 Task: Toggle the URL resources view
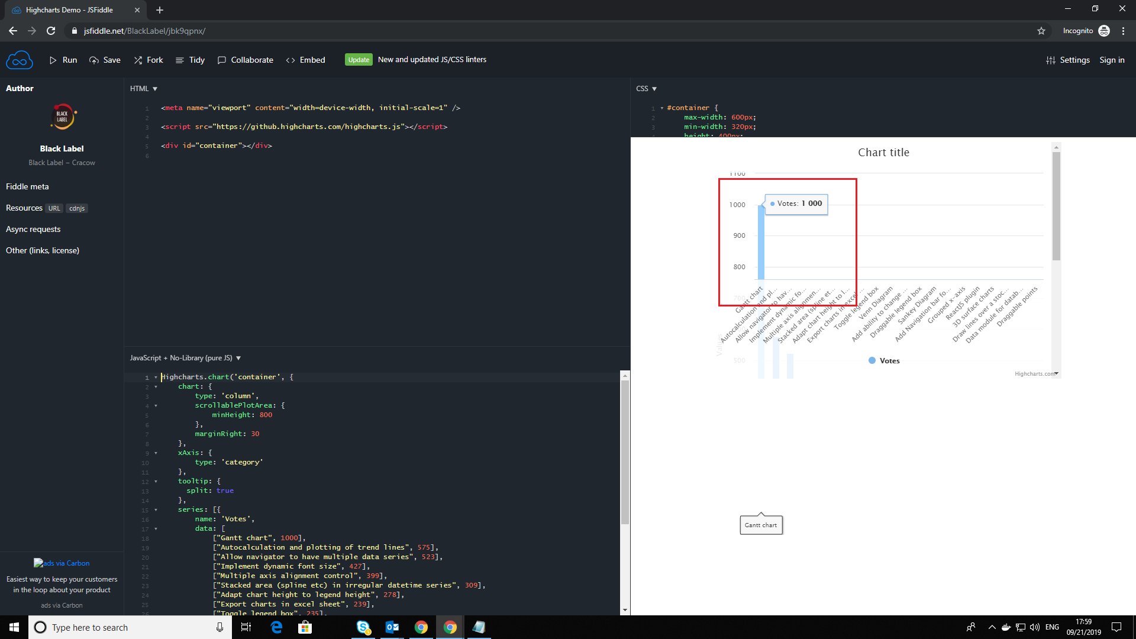pos(54,208)
